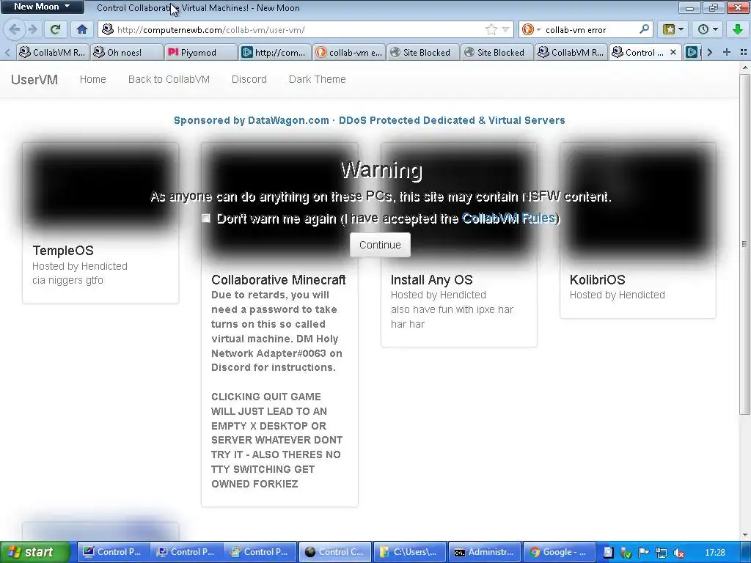
Task: Open the downloads green arrow
Action: coord(738,29)
